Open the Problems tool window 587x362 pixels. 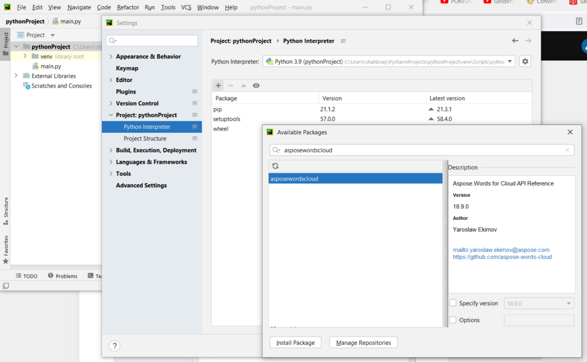(62, 276)
